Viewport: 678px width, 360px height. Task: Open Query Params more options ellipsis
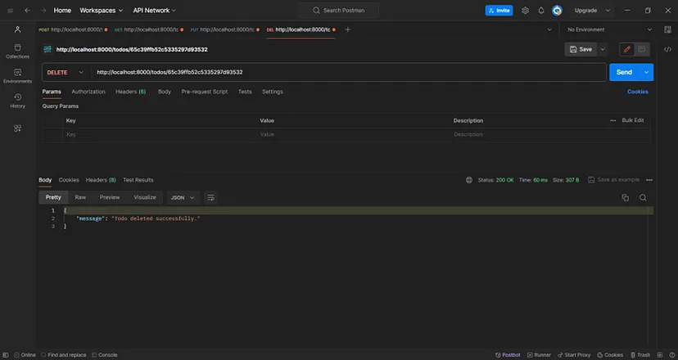(x=612, y=120)
